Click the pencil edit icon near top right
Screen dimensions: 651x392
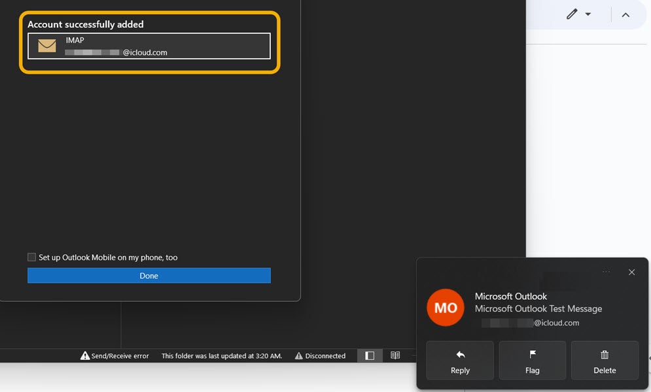tap(572, 14)
